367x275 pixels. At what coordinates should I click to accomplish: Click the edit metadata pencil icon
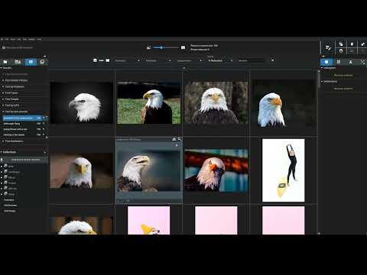(x=328, y=47)
